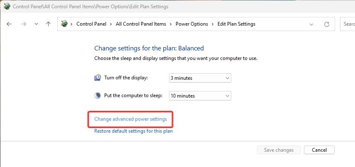Open Change advanced power settings link
The image size is (355, 167).
coord(131,119)
